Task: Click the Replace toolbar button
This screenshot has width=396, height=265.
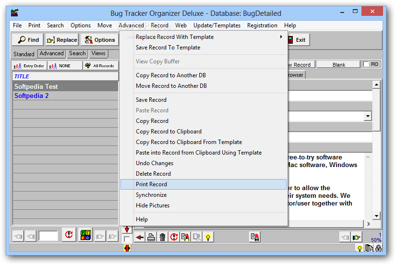Action: [x=62, y=40]
